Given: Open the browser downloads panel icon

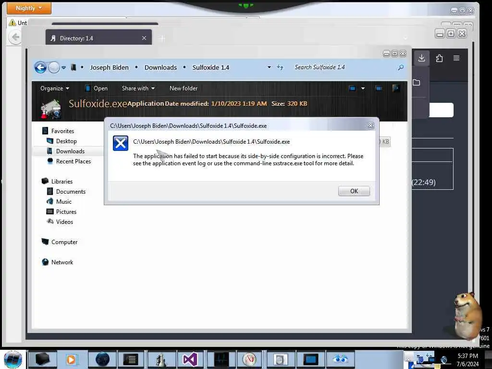Looking at the screenshot, I should coord(422,58).
